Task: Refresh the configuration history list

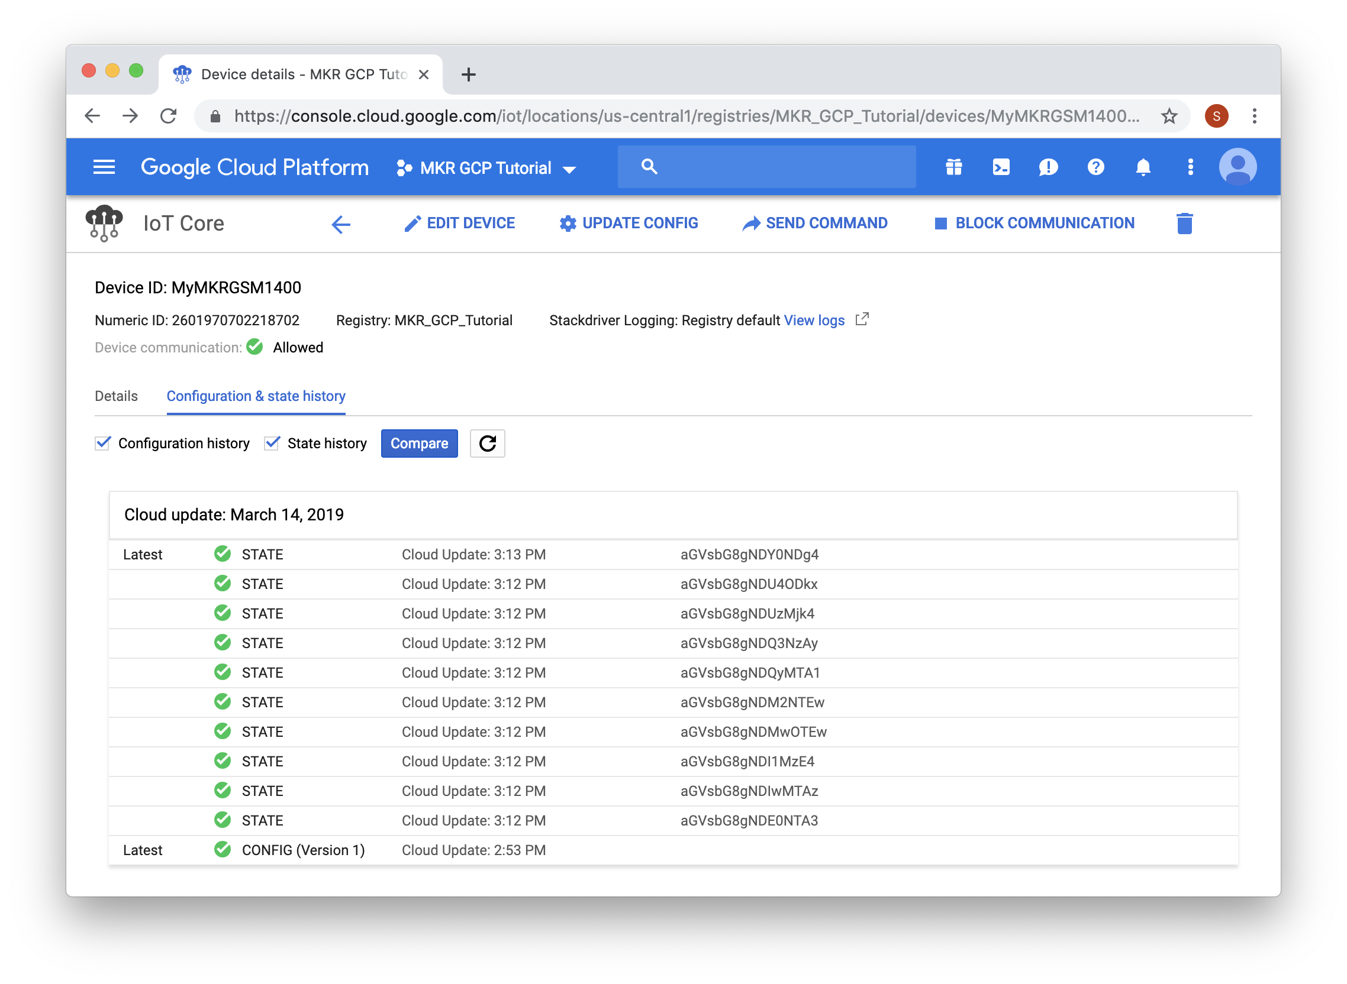Action: (488, 443)
